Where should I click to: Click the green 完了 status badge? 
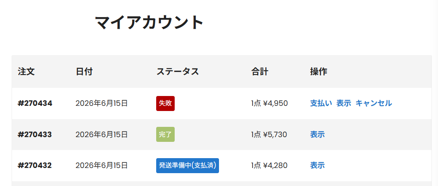[x=165, y=135]
